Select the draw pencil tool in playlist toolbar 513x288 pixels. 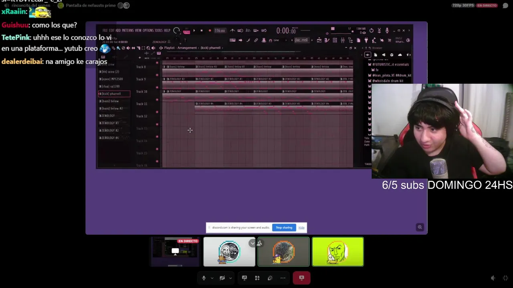coord(113,48)
